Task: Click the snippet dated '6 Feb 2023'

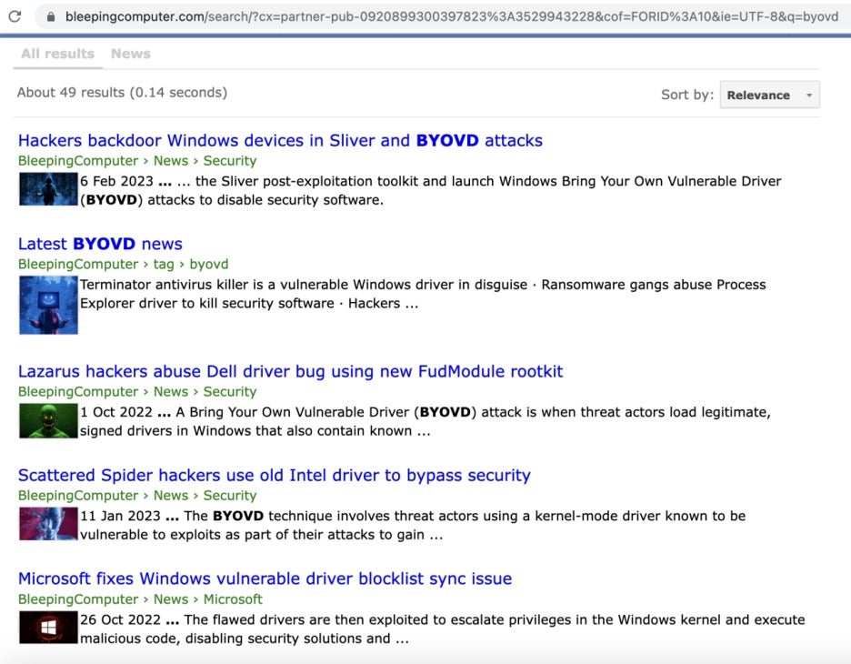Action: click(430, 191)
